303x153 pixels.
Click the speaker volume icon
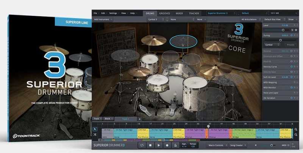pos(256,145)
